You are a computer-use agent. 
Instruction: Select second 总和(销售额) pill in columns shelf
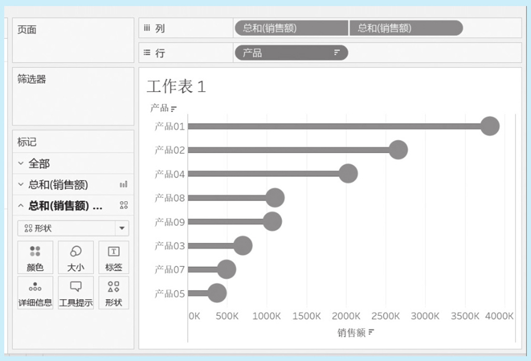pyautogui.click(x=405, y=28)
